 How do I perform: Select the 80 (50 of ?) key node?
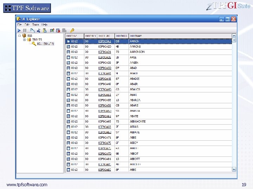(45, 44)
